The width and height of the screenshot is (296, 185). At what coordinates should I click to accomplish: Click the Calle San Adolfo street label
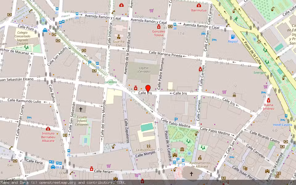click(x=57, y=56)
